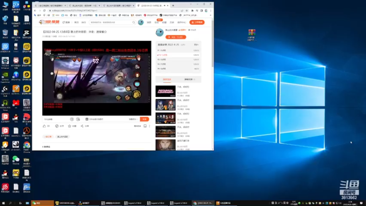Image resolution: width=366 pixels, height=206 pixels.
Task: Switch to the first browser tab
Action: click(50, 5)
